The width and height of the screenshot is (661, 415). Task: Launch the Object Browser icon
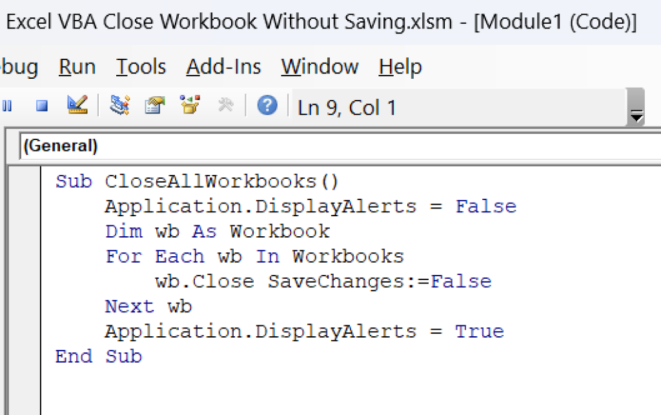pos(189,105)
